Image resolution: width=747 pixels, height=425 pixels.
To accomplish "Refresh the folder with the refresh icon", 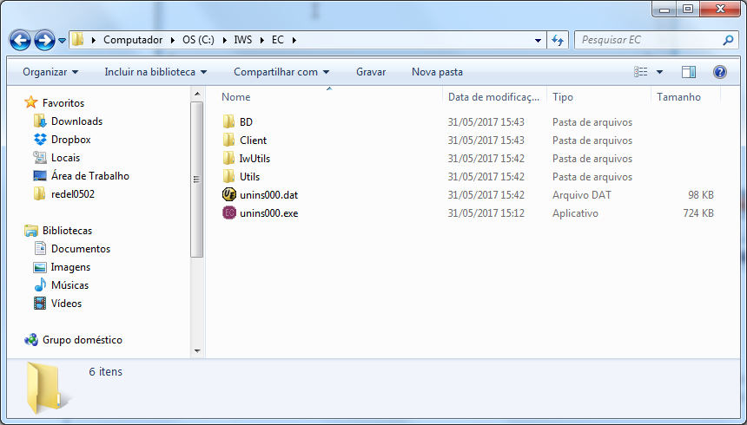I will 558,41.
